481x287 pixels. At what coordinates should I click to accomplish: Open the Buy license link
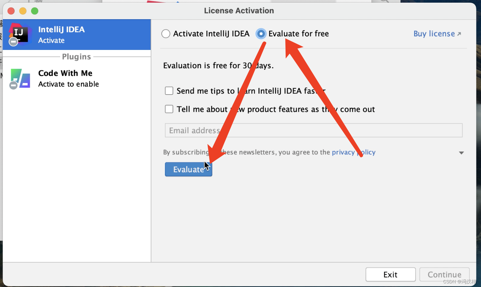pos(437,34)
